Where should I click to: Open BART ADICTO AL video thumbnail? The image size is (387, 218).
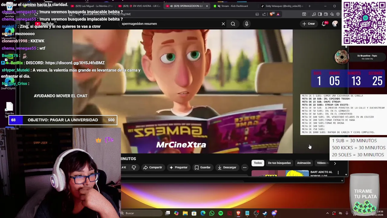[x=280, y=173]
